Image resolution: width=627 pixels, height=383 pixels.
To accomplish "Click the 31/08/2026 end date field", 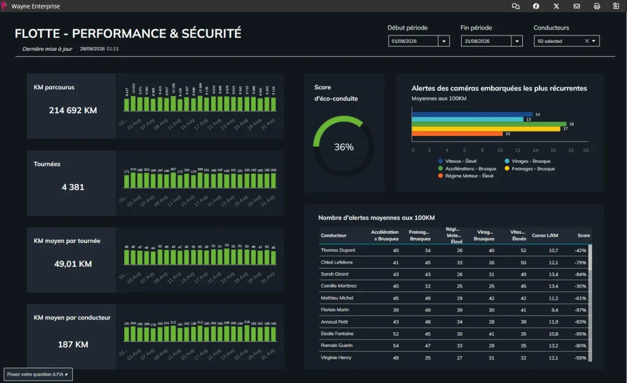I will click(486, 41).
